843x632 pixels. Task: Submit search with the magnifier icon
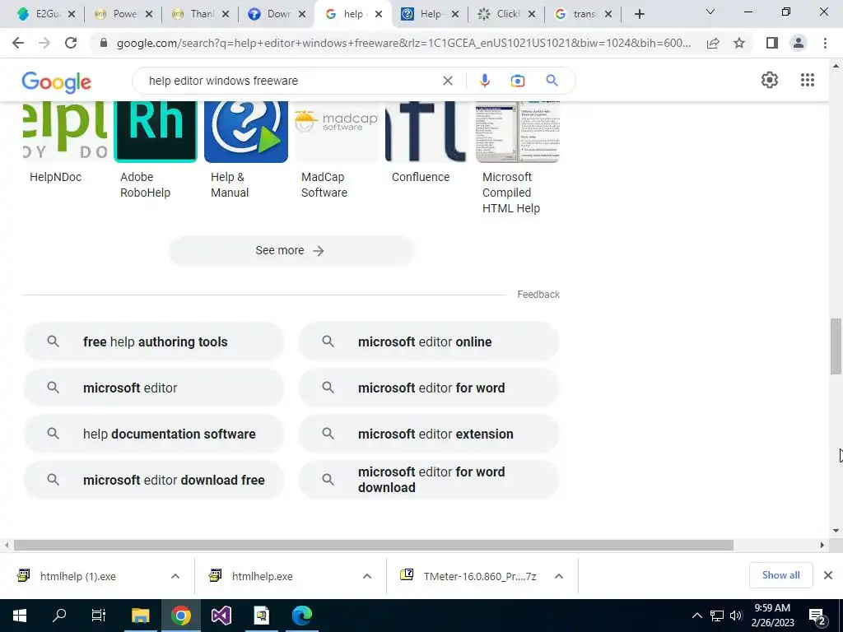pyautogui.click(x=552, y=81)
